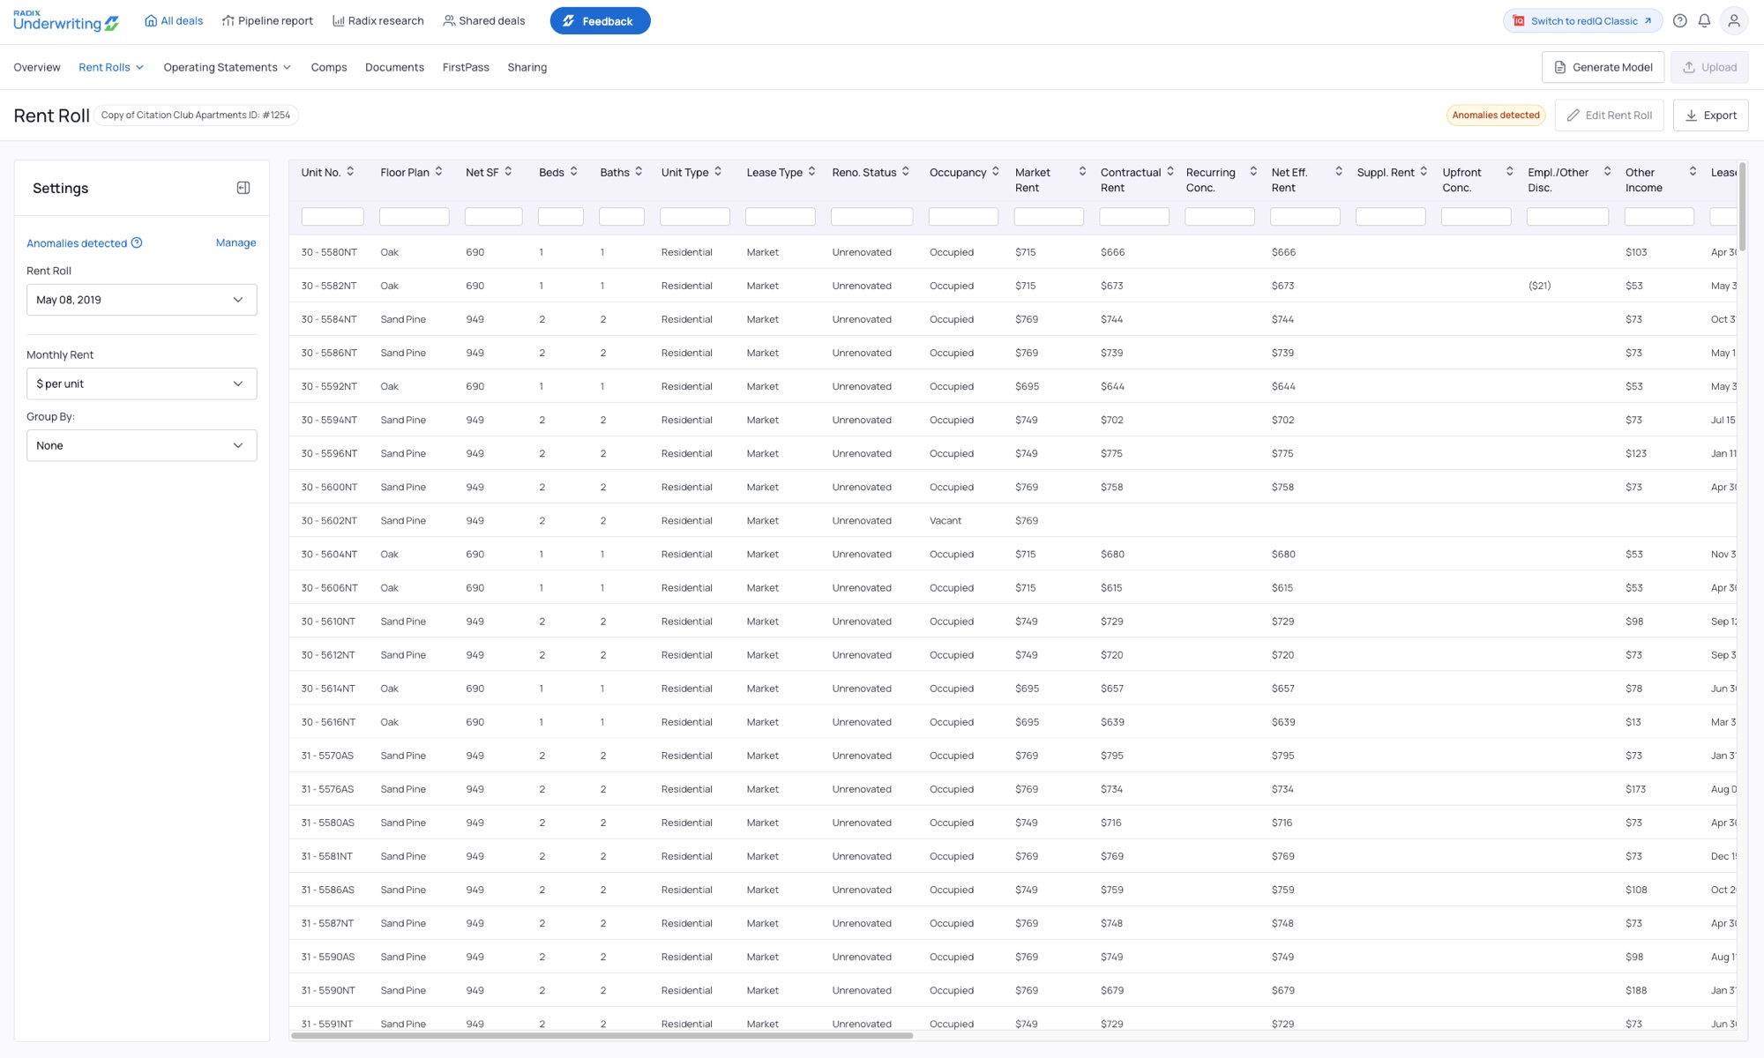Sort by Floor Plan column arrows
Viewport: 1764px width, 1058px height.
click(438, 172)
